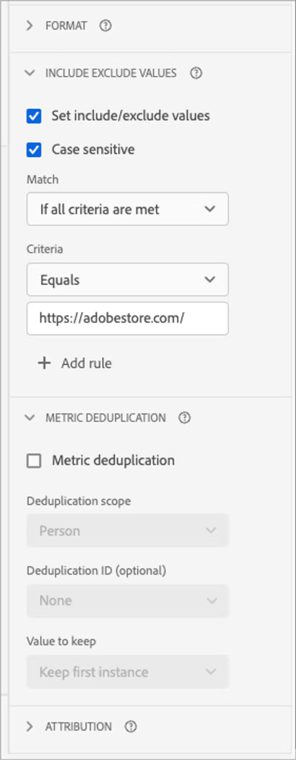The image size is (296, 760).
Task: Open the Keep first instance dropdown
Action: 127,672
